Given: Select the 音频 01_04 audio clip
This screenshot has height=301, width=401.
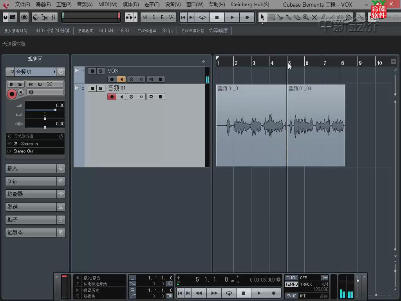Looking at the screenshot, I should click(316, 125).
